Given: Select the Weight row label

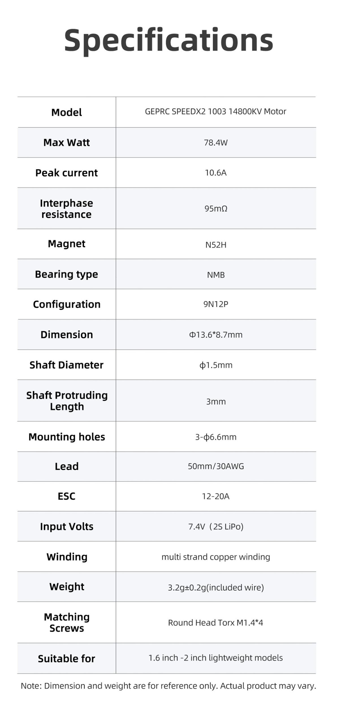Looking at the screenshot, I should [66, 587].
